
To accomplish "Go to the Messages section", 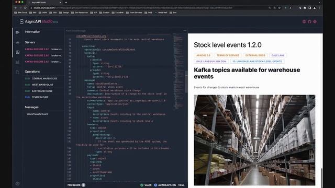I will [x=31, y=107].
